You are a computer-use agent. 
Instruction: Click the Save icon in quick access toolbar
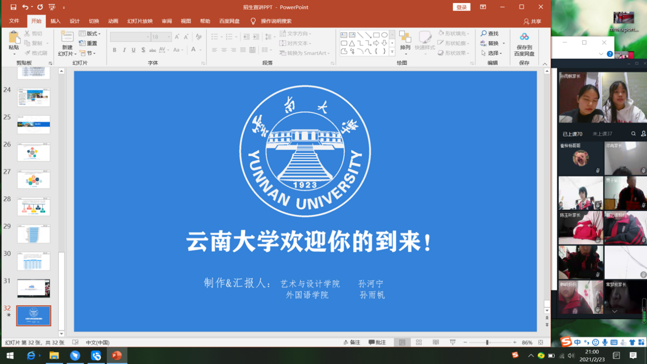13,7
